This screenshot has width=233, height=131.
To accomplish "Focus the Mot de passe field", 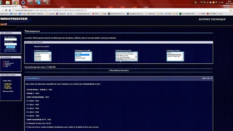I will click(x=11, y=44).
